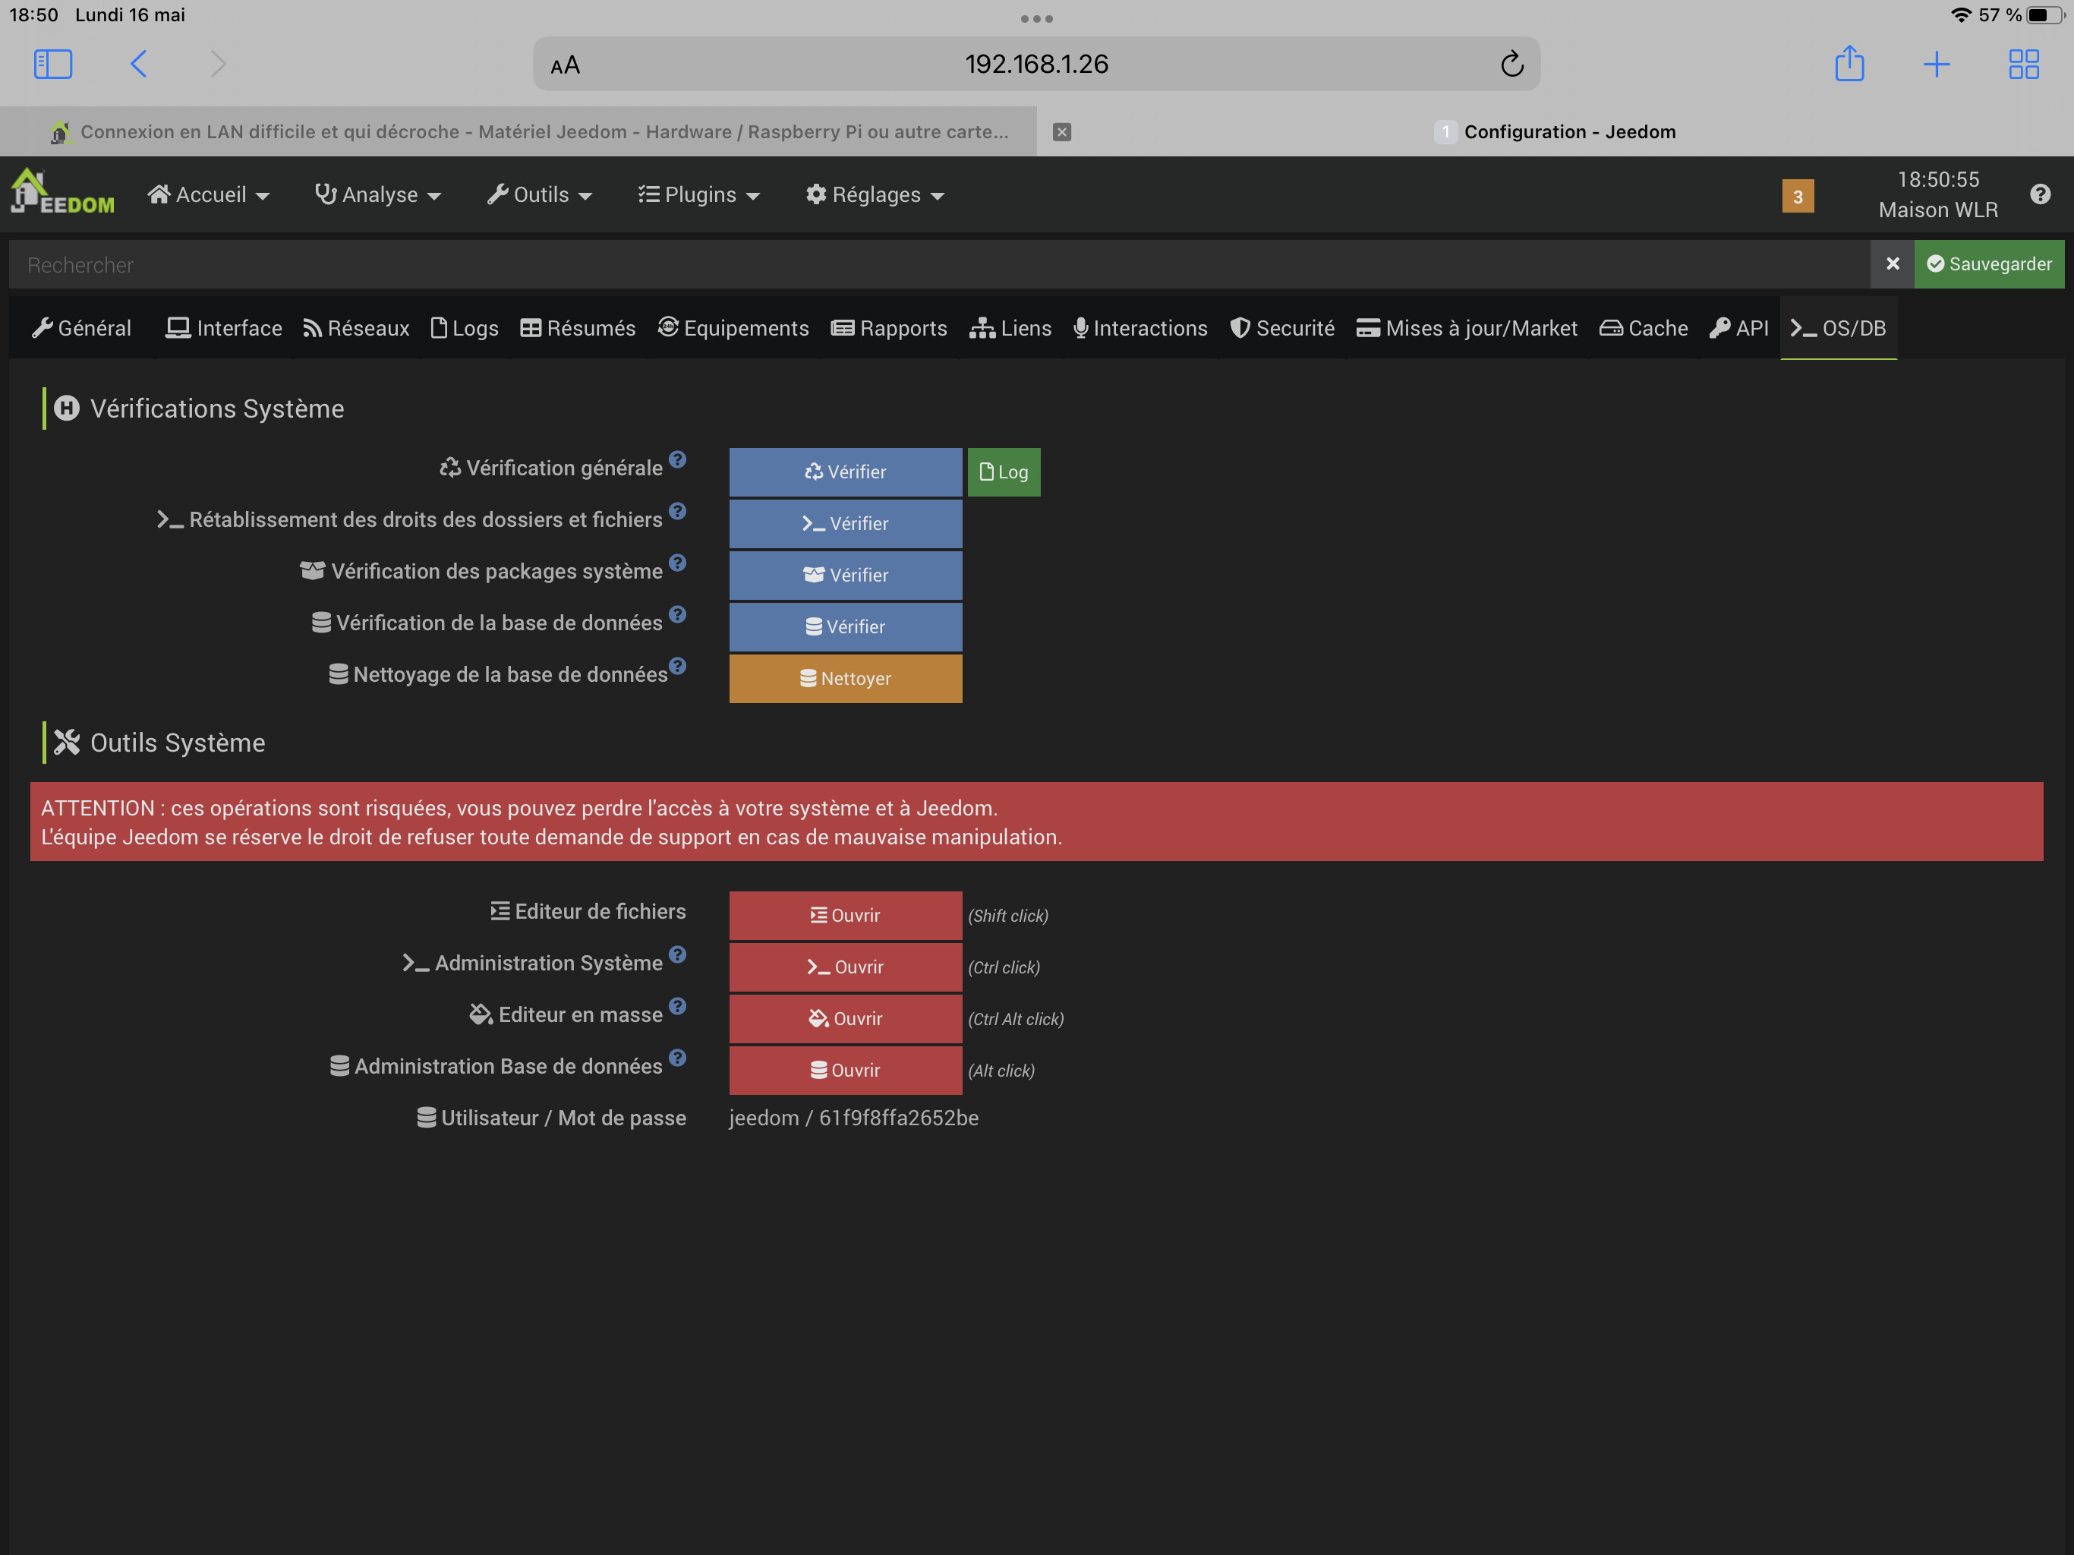2074x1555 pixels.
Task: Open the green Log button
Action: coord(1004,472)
